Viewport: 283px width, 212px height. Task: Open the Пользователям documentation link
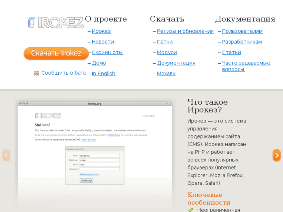pos(243,31)
